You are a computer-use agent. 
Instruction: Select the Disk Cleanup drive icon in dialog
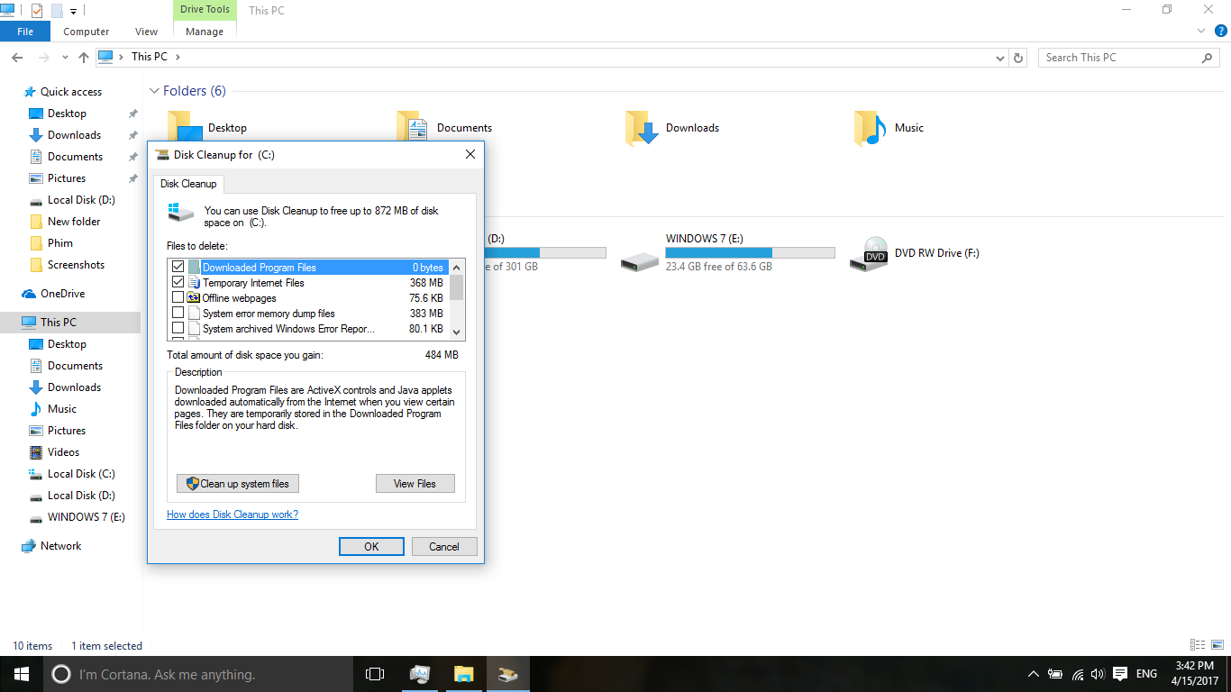click(x=180, y=214)
